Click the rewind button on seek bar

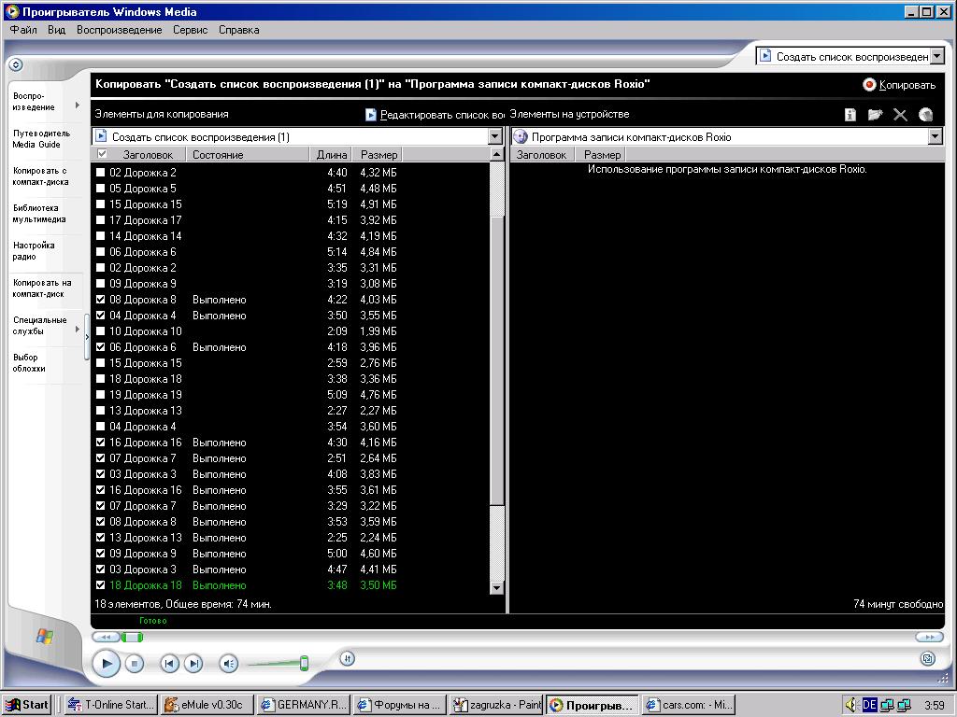(106, 637)
